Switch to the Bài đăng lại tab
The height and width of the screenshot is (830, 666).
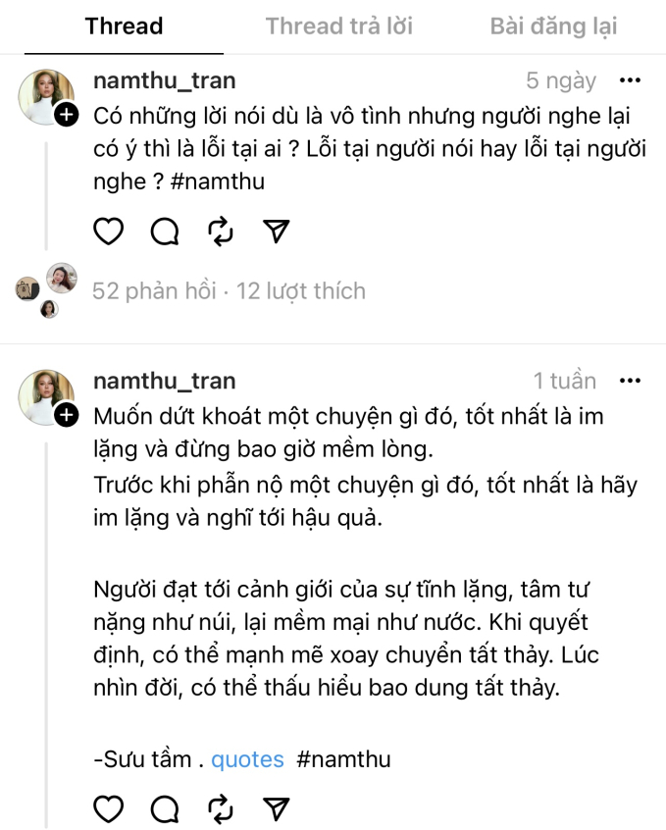click(553, 26)
